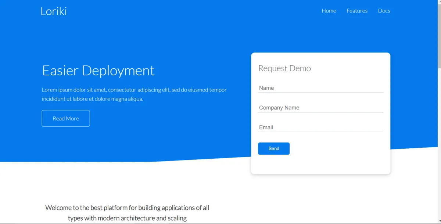Click the welcome paragraph below the hero

127,212
